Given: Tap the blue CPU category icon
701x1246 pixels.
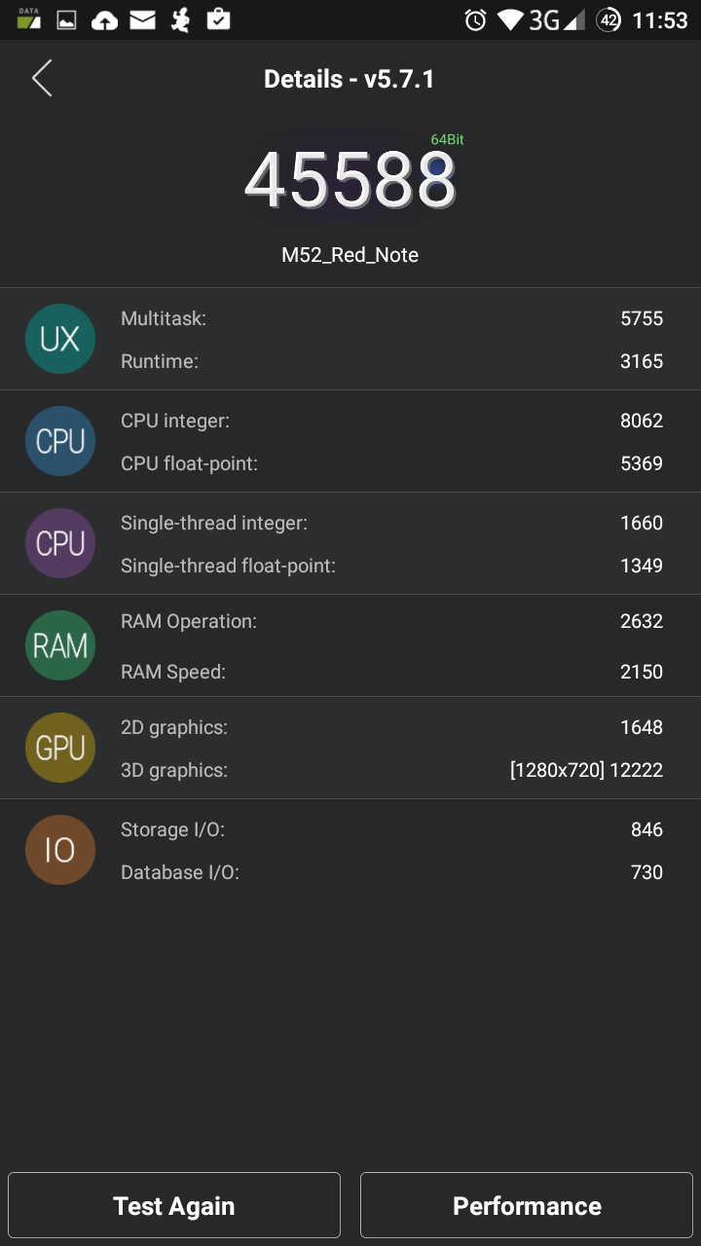Looking at the screenshot, I should coord(60,441).
